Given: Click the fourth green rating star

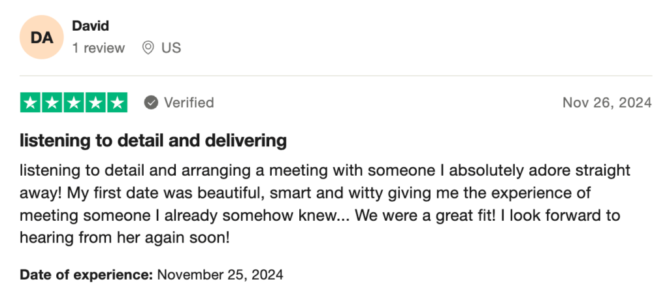Looking at the screenshot, I should (x=95, y=103).
